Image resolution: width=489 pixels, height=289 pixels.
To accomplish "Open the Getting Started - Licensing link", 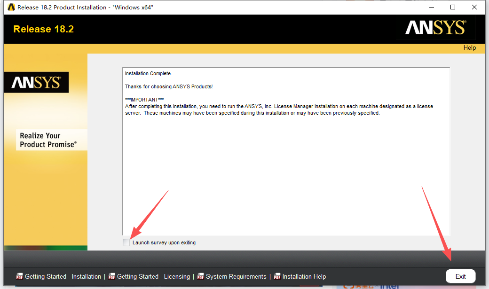I will click(x=153, y=276).
